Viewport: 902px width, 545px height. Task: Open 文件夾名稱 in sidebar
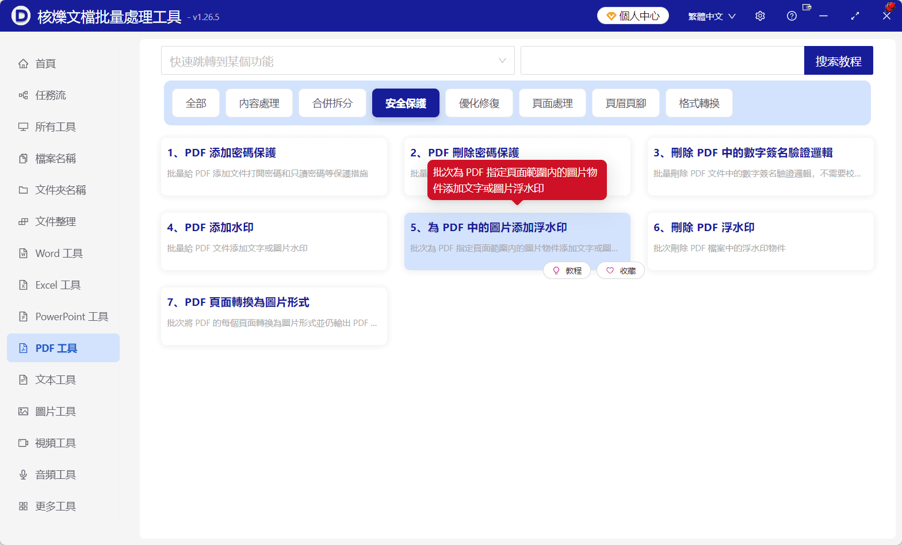[x=63, y=190]
